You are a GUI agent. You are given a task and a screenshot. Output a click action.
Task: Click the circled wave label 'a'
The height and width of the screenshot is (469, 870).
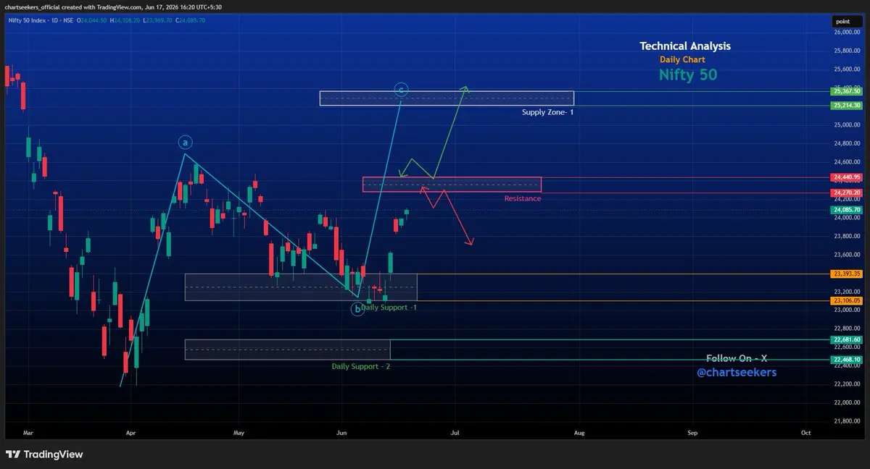[x=186, y=142]
